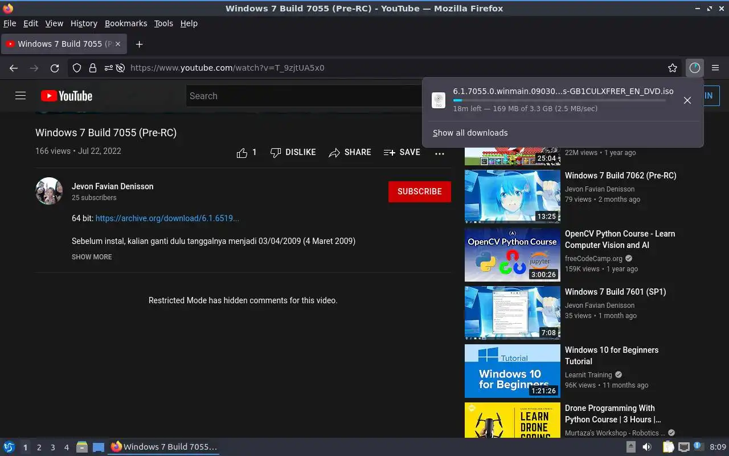The height and width of the screenshot is (456, 729).
Task: Open a new browser tab
Action: tap(139, 44)
